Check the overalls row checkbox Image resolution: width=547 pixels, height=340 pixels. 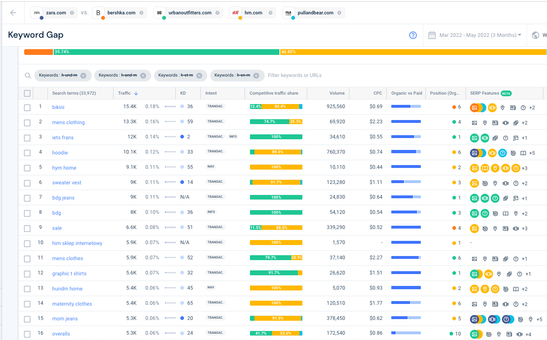[27, 335]
